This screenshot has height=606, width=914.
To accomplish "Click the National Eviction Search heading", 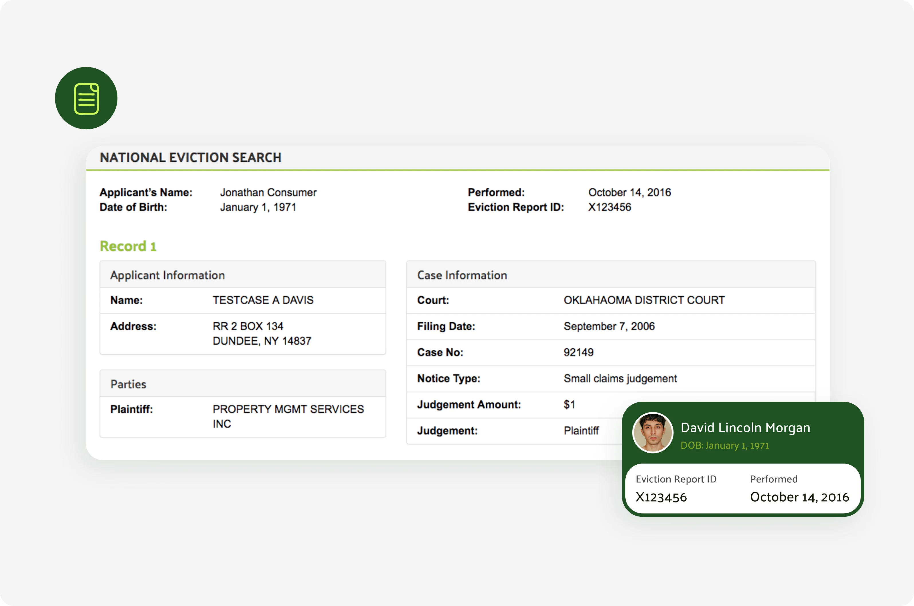I will (190, 158).
